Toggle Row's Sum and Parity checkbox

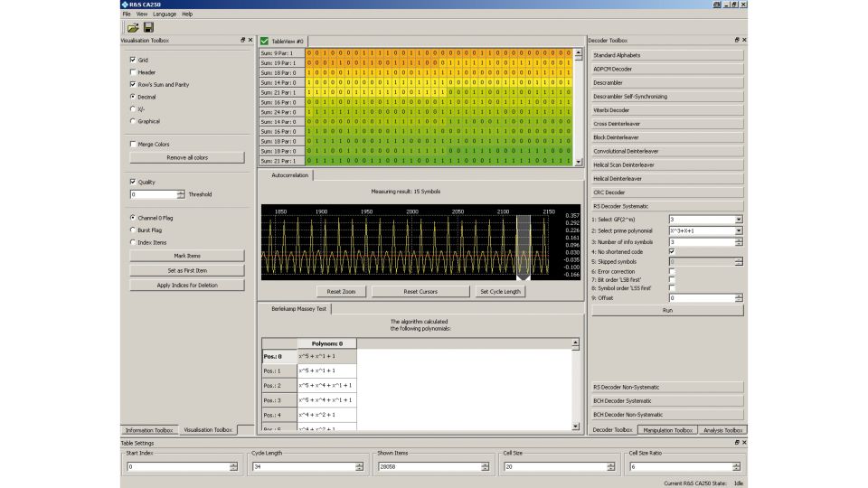[x=133, y=84]
